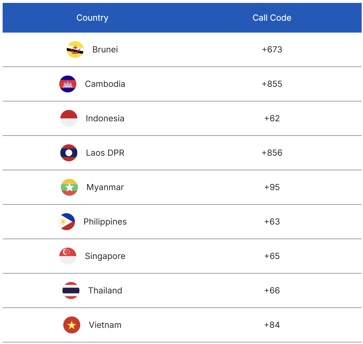
Task: Click the Thailand flag icon
Action: pos(71,291)
